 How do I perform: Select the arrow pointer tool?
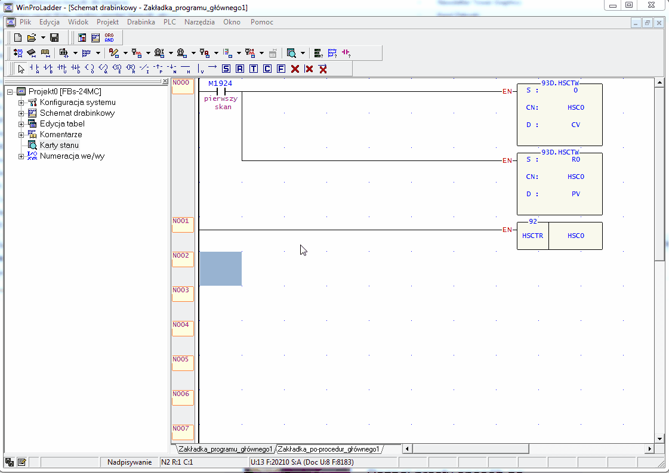pyautogui.click(x=21, y=69)
